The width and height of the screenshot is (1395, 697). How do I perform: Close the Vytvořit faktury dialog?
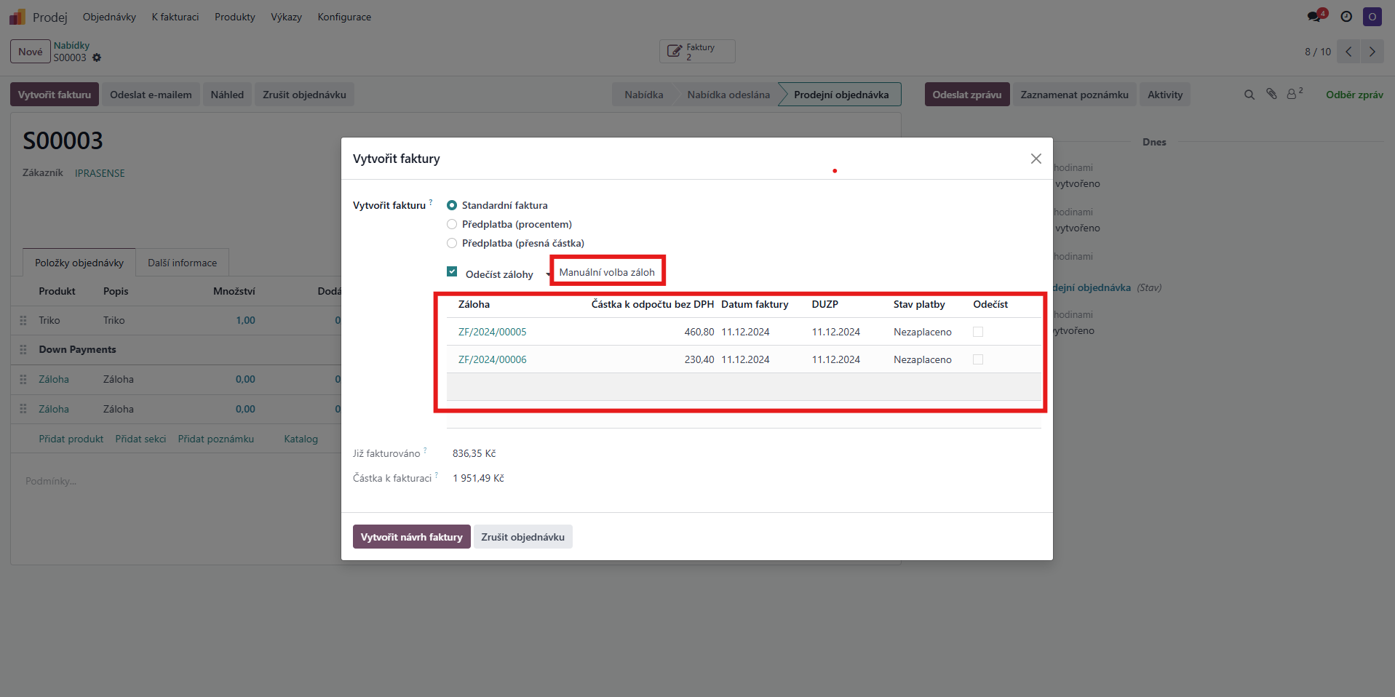pyautogui.click(x=1036, y=159)
